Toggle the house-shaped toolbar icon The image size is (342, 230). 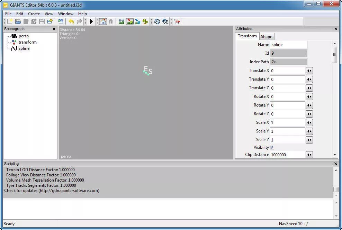coord(103,21)
